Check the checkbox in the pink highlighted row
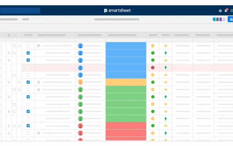Screen dimensions: 233x146 tap(28, 68)
